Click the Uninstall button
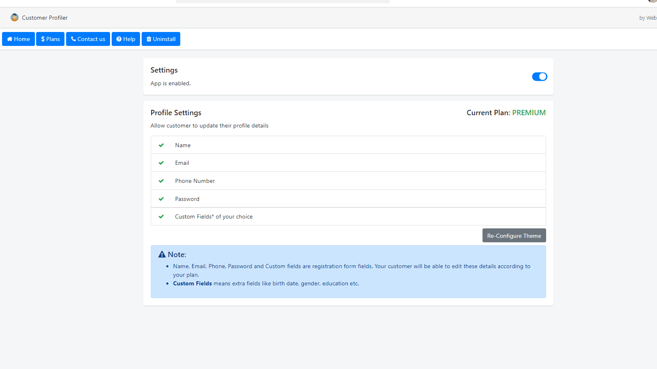Screen dimensions: 657x369 click(161, 39)
